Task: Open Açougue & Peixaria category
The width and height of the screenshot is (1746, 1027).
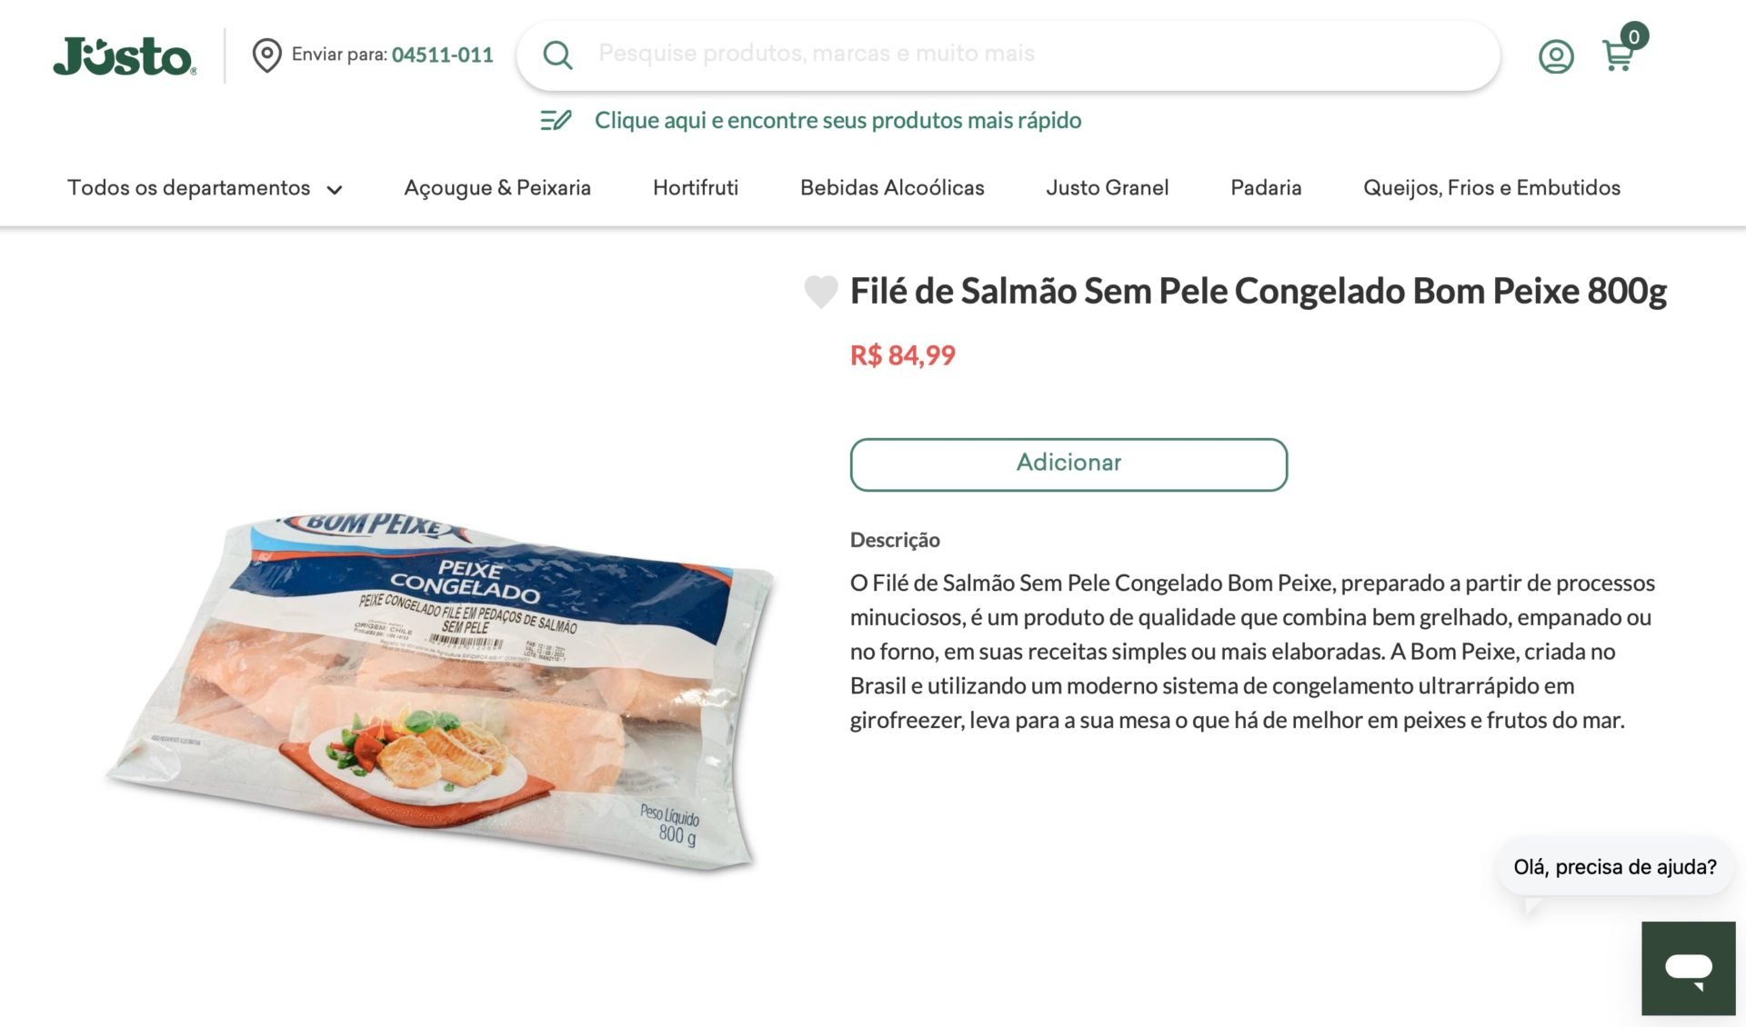Action: tap(497, 188)
